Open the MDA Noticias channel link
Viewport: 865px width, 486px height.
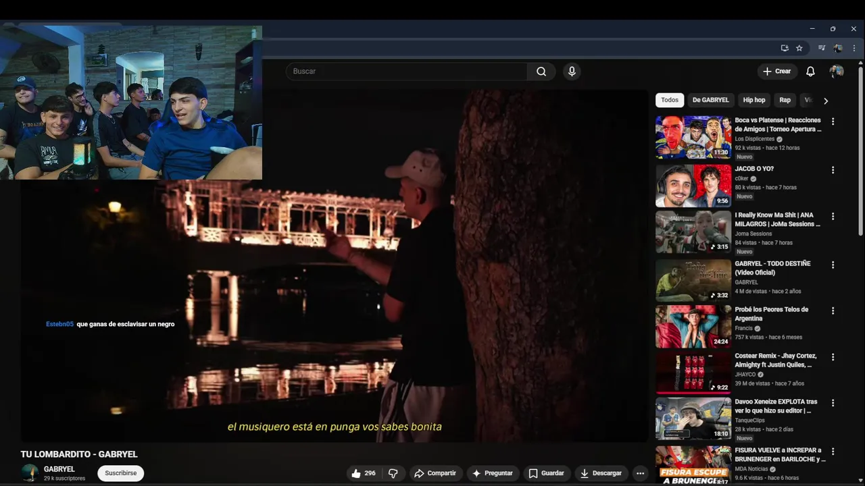tap(753, 469)
